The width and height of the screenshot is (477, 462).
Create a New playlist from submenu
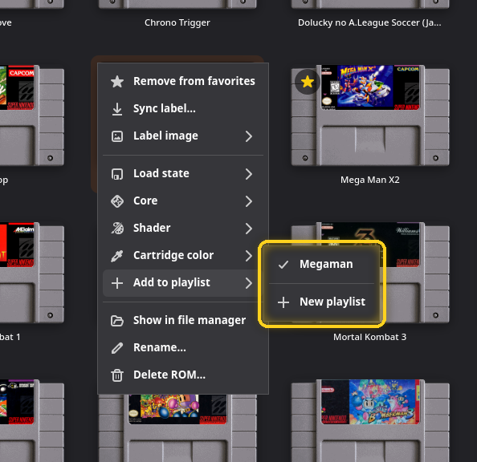(x=321, y=302)
